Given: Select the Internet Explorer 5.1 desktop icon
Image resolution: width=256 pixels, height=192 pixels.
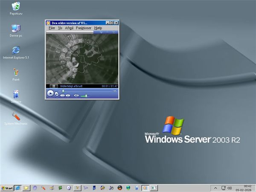Looking at the screenshot, I should tap(16, 52).
